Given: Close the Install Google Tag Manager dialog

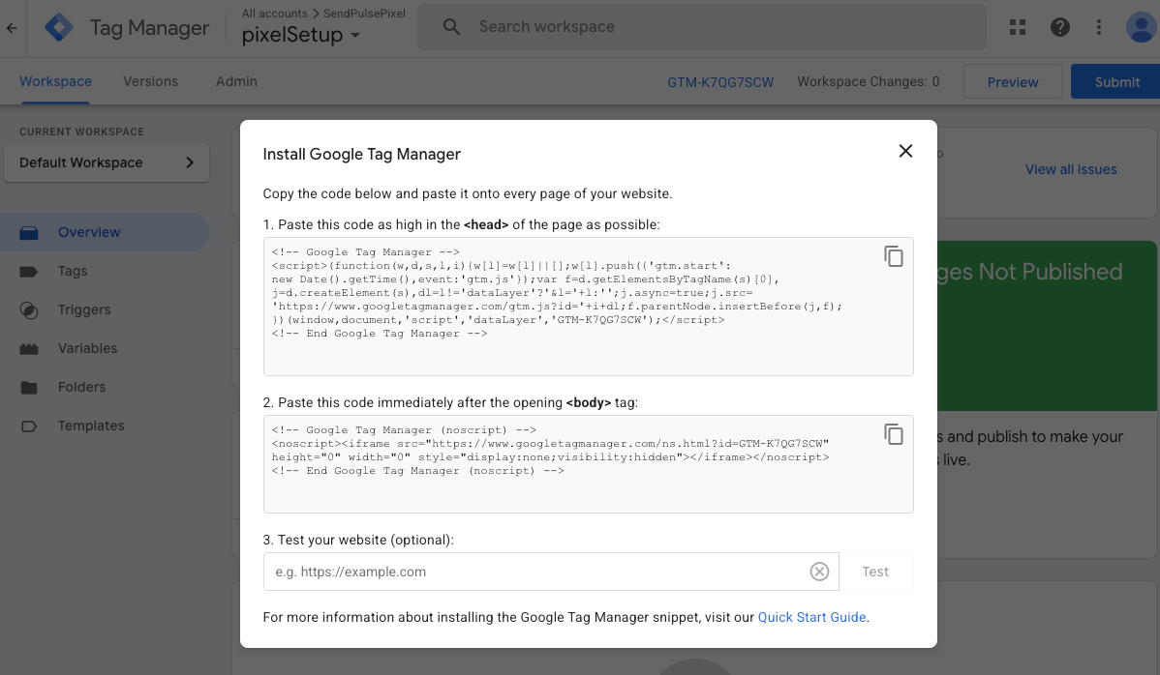Looking at the screenshot, I should [x=905, y=151].
